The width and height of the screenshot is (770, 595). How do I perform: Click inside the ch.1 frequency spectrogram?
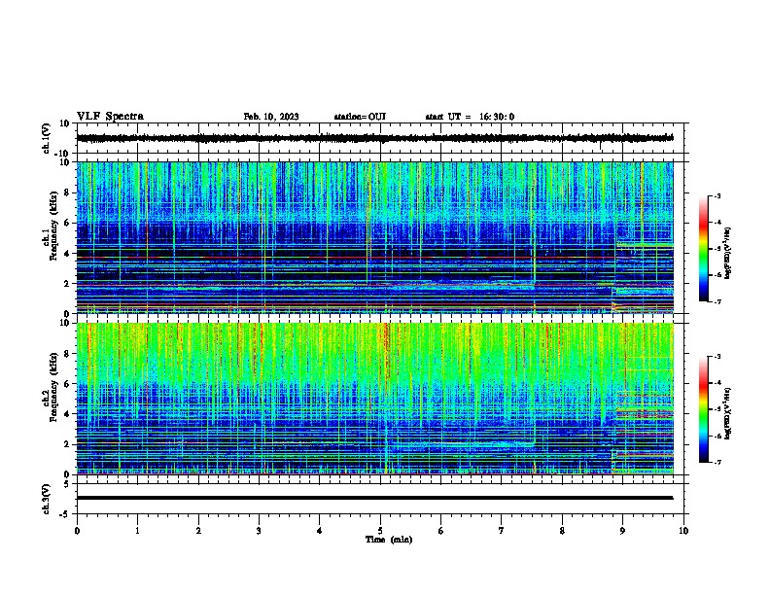pyautogui.click(x=374, y=237)
